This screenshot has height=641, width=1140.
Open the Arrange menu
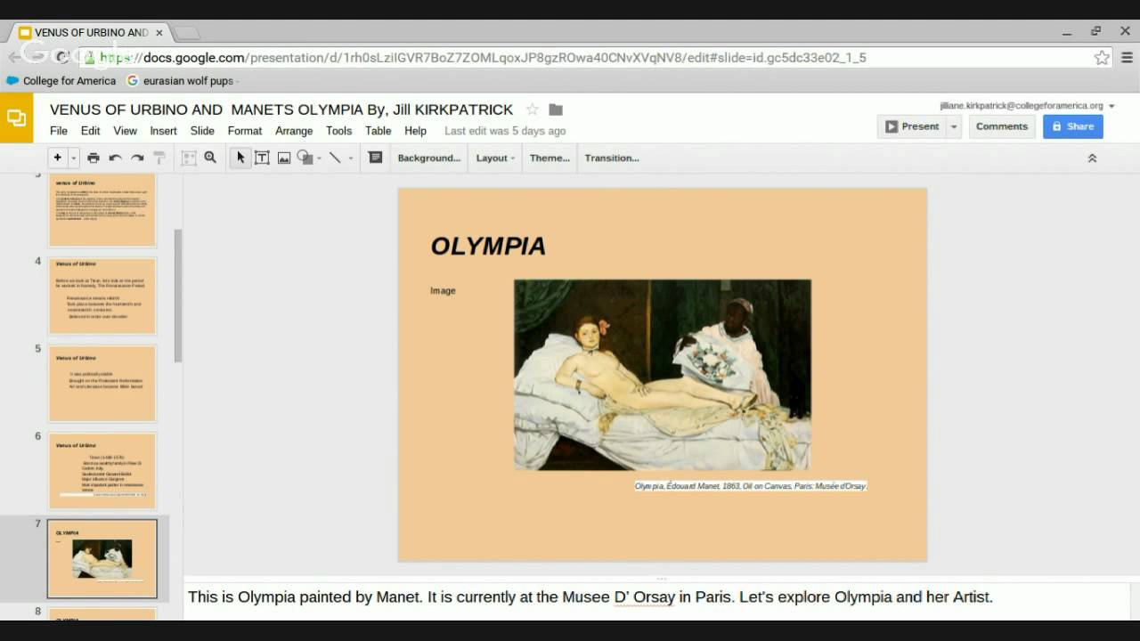point(294,131)
